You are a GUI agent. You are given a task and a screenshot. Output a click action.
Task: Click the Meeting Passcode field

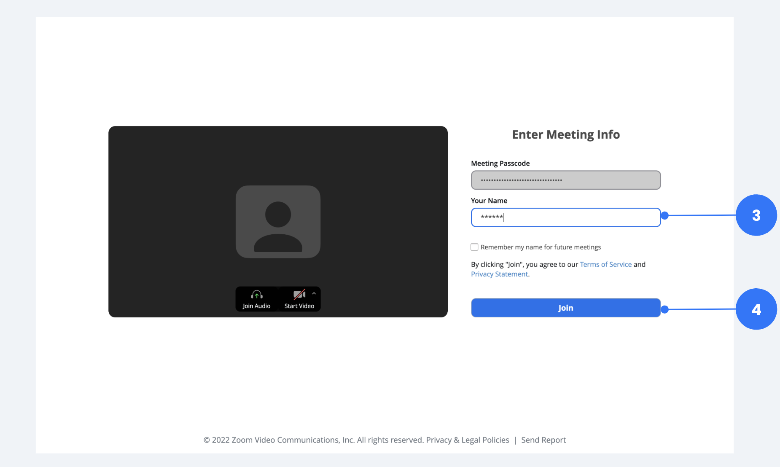565,180
